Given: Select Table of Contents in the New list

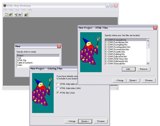Looking at the screenshot, I should point(38,63).
